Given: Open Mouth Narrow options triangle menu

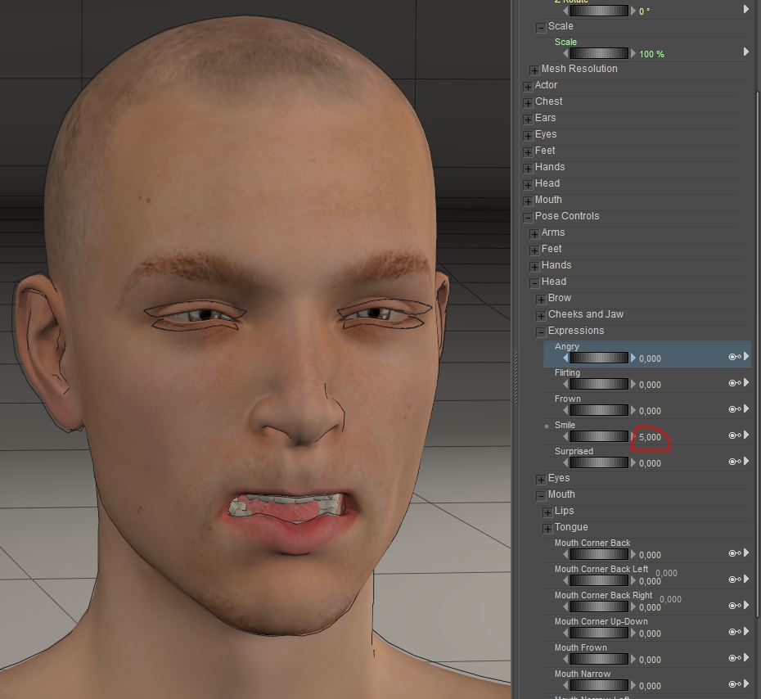Looking at the screenshot, I should pyautogui.click(x=746, y=684).
